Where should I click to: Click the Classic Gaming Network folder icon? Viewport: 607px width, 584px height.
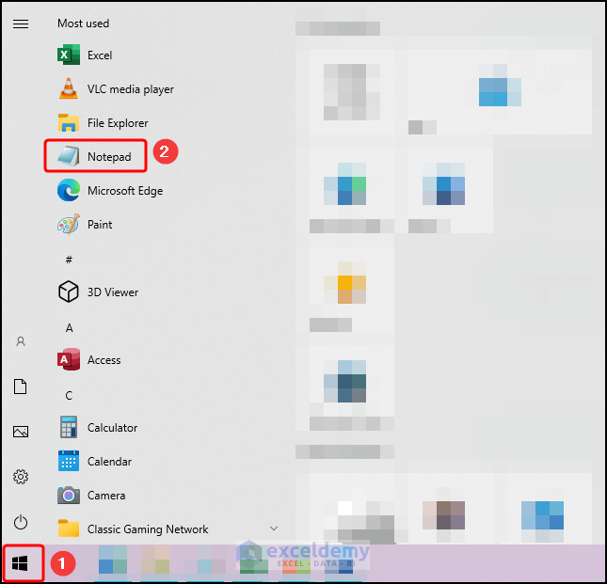[x=69, y=529]
